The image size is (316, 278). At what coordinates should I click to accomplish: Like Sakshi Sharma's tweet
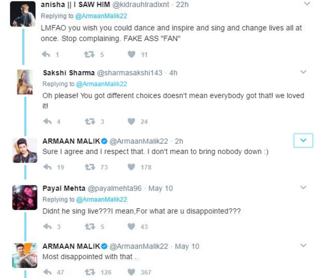click(132, 121)
